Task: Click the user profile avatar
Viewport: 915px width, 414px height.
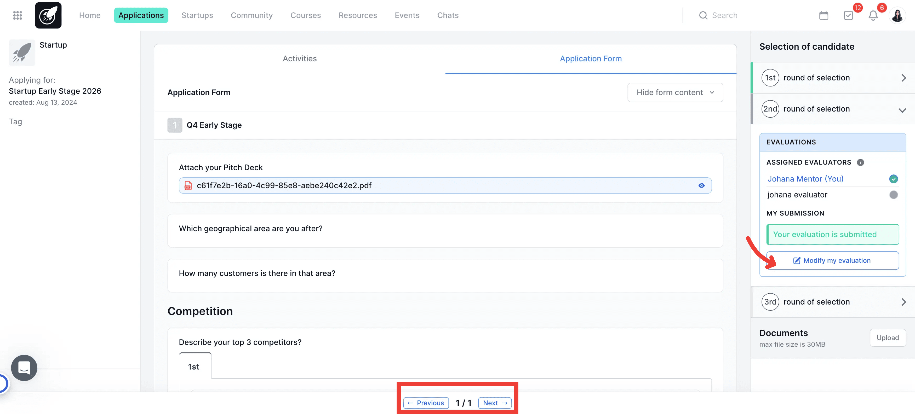Action: (897, 15)
